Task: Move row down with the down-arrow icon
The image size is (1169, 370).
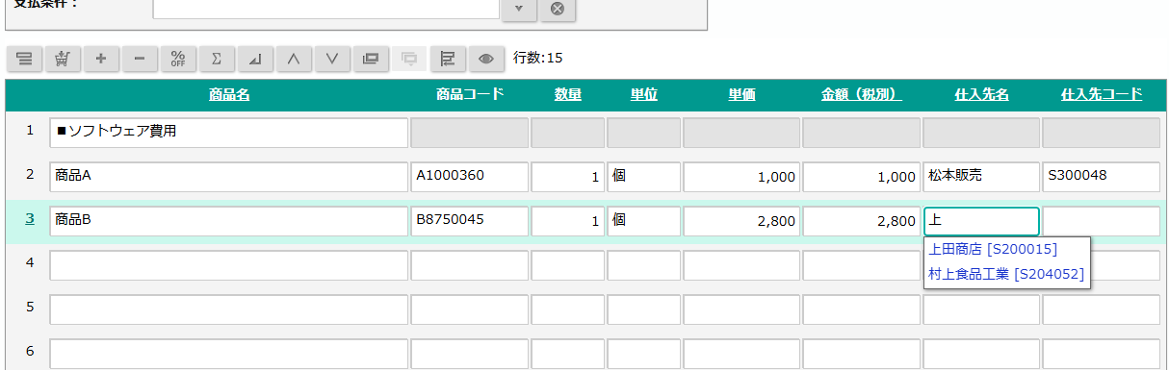Action: pos(332,59)
